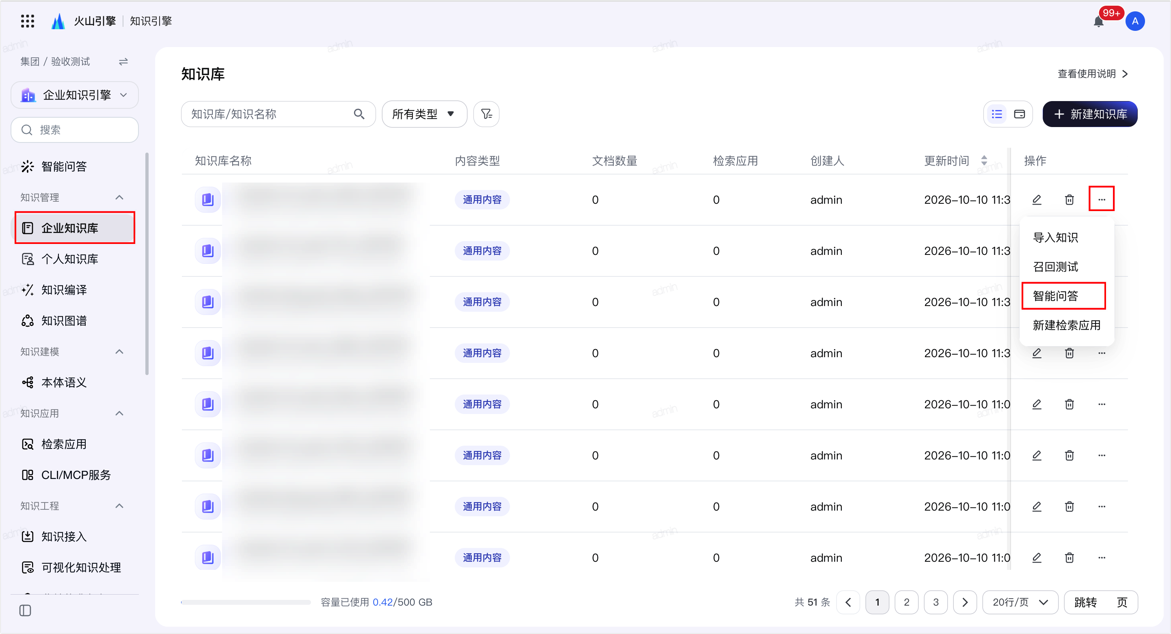Collapse the 知识应用 section
The image size is (1171, 634).
(119, 413)
